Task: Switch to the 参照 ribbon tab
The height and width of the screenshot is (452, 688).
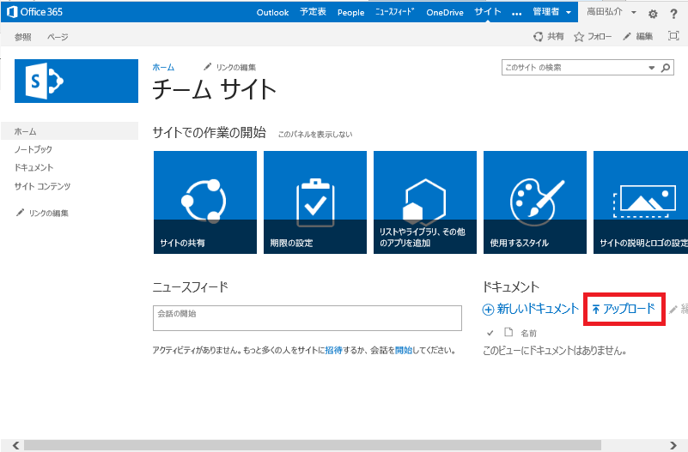Action: pyautogui.click(x=23, y=37)
